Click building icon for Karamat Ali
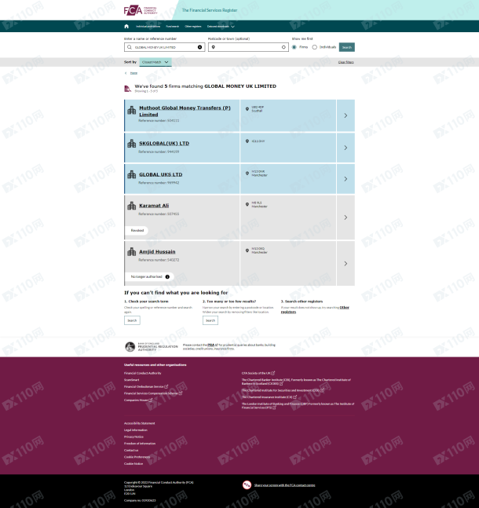The width and height of the screenshot is (479, 508). (132, 206)
